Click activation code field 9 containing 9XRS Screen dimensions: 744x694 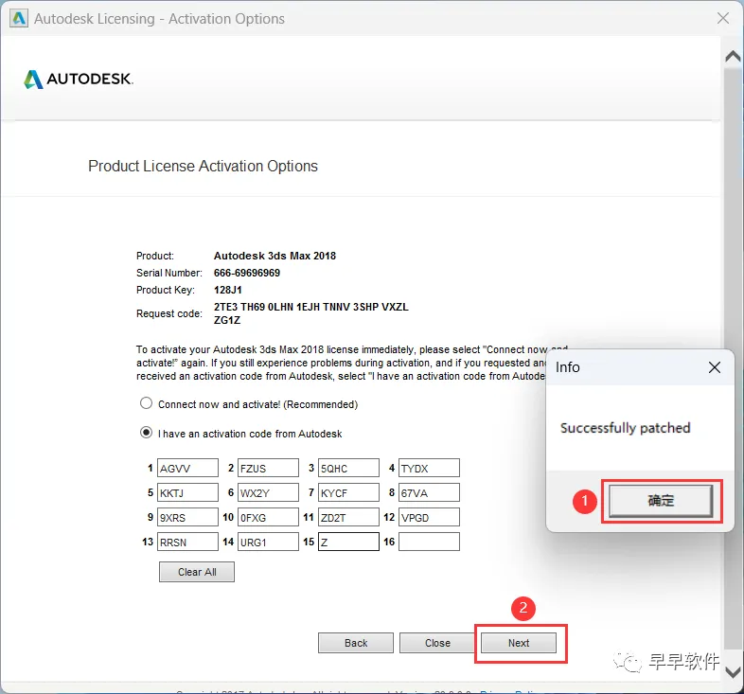coord(188,517)
